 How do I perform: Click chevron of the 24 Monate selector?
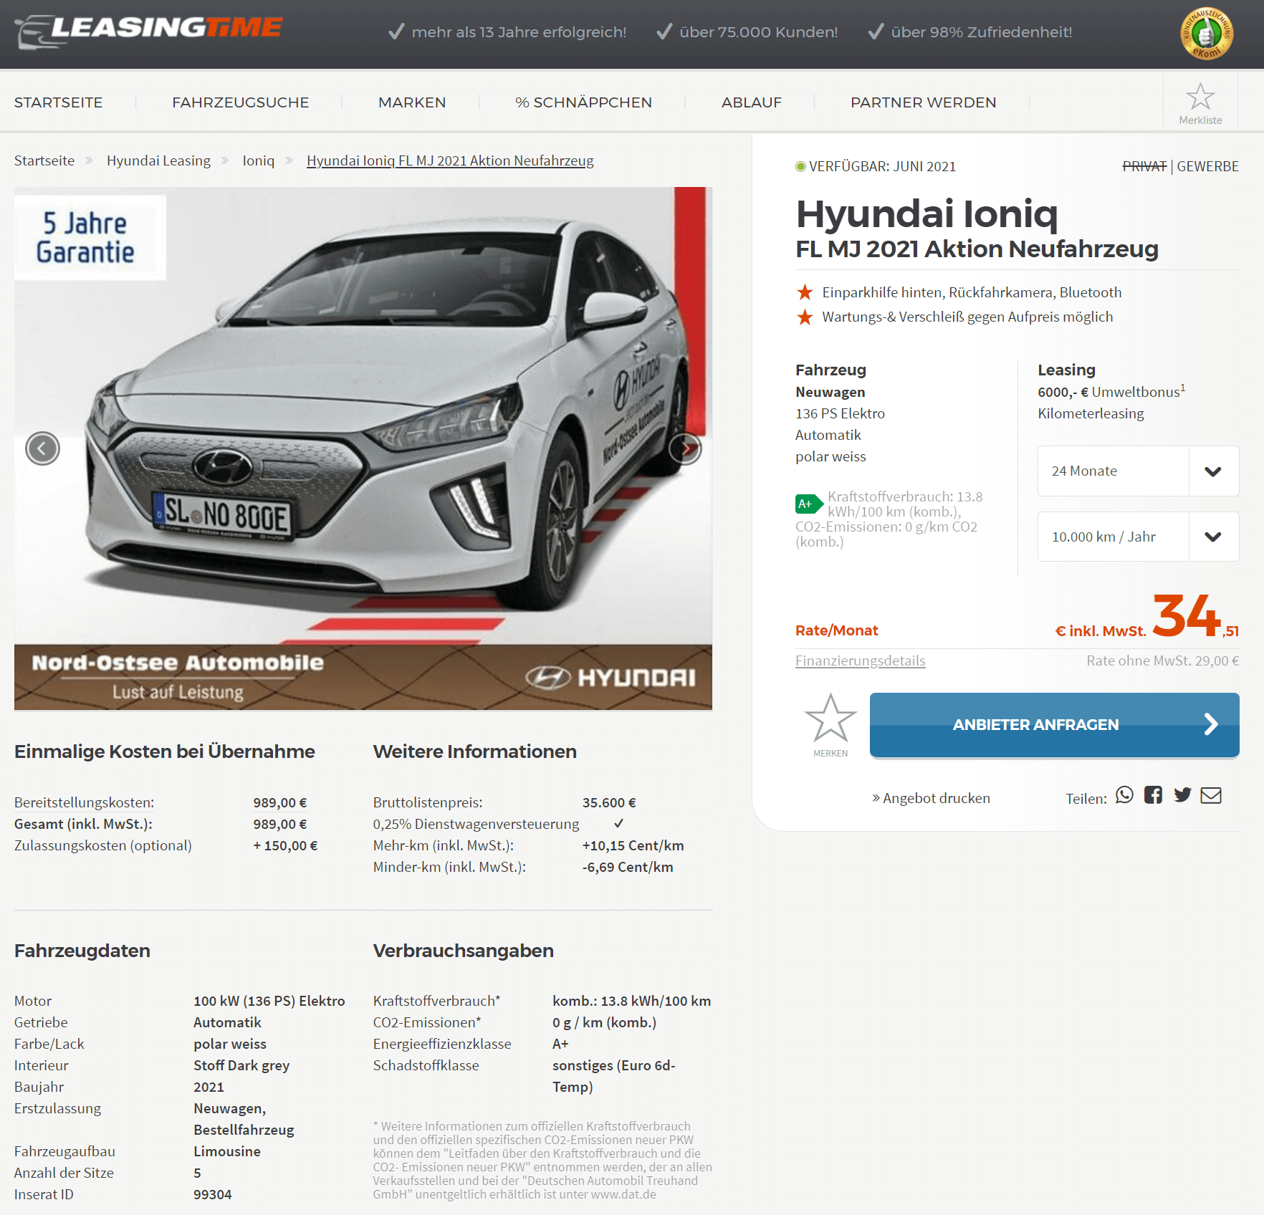pyautogui.click(x=1213, y=471)
